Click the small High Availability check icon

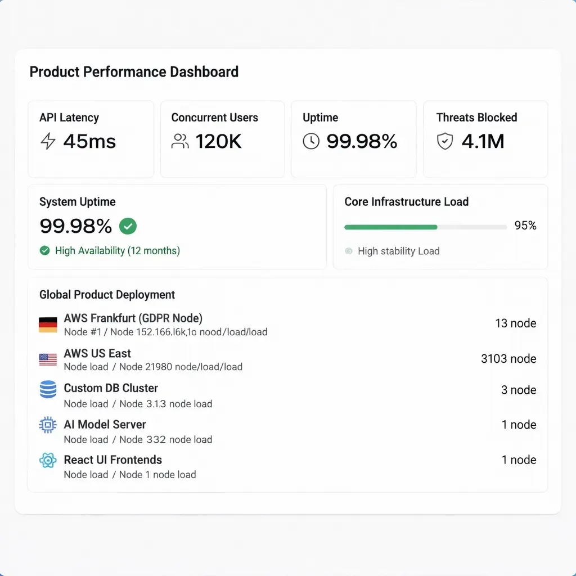(x=45, y=251)
